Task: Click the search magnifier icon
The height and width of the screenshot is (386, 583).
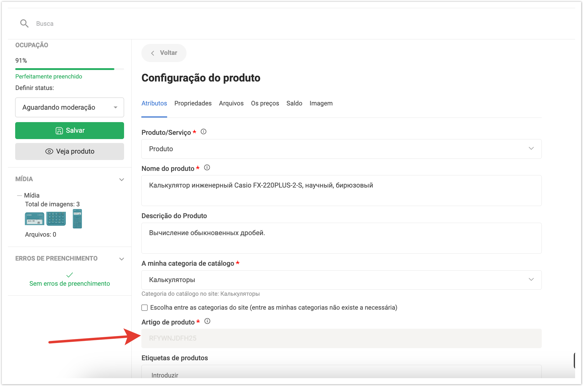Action: click(x=24, y=23)
